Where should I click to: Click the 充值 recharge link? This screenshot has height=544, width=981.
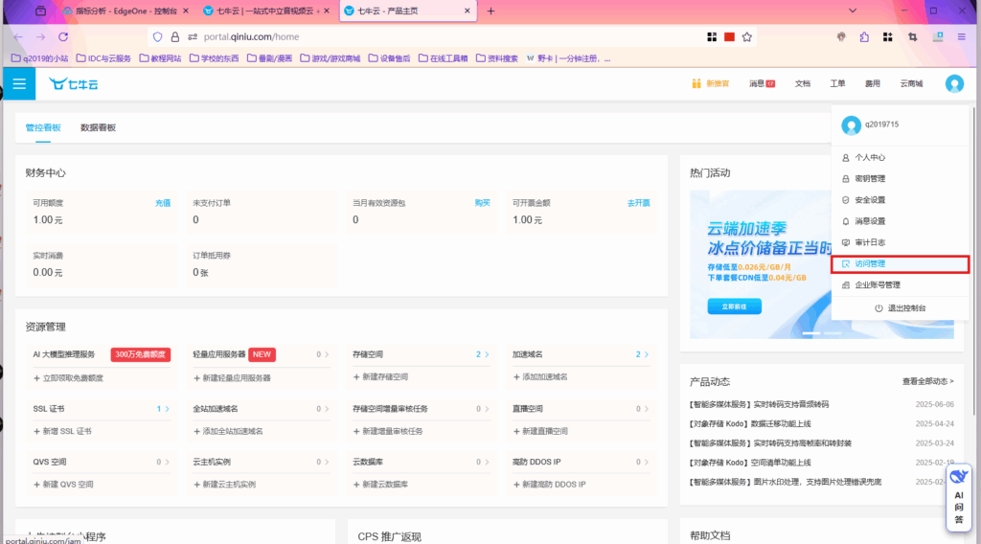[x=163, y=203]
